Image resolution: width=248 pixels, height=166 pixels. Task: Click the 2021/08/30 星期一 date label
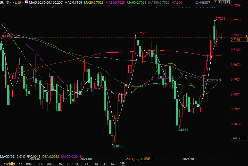140,159
